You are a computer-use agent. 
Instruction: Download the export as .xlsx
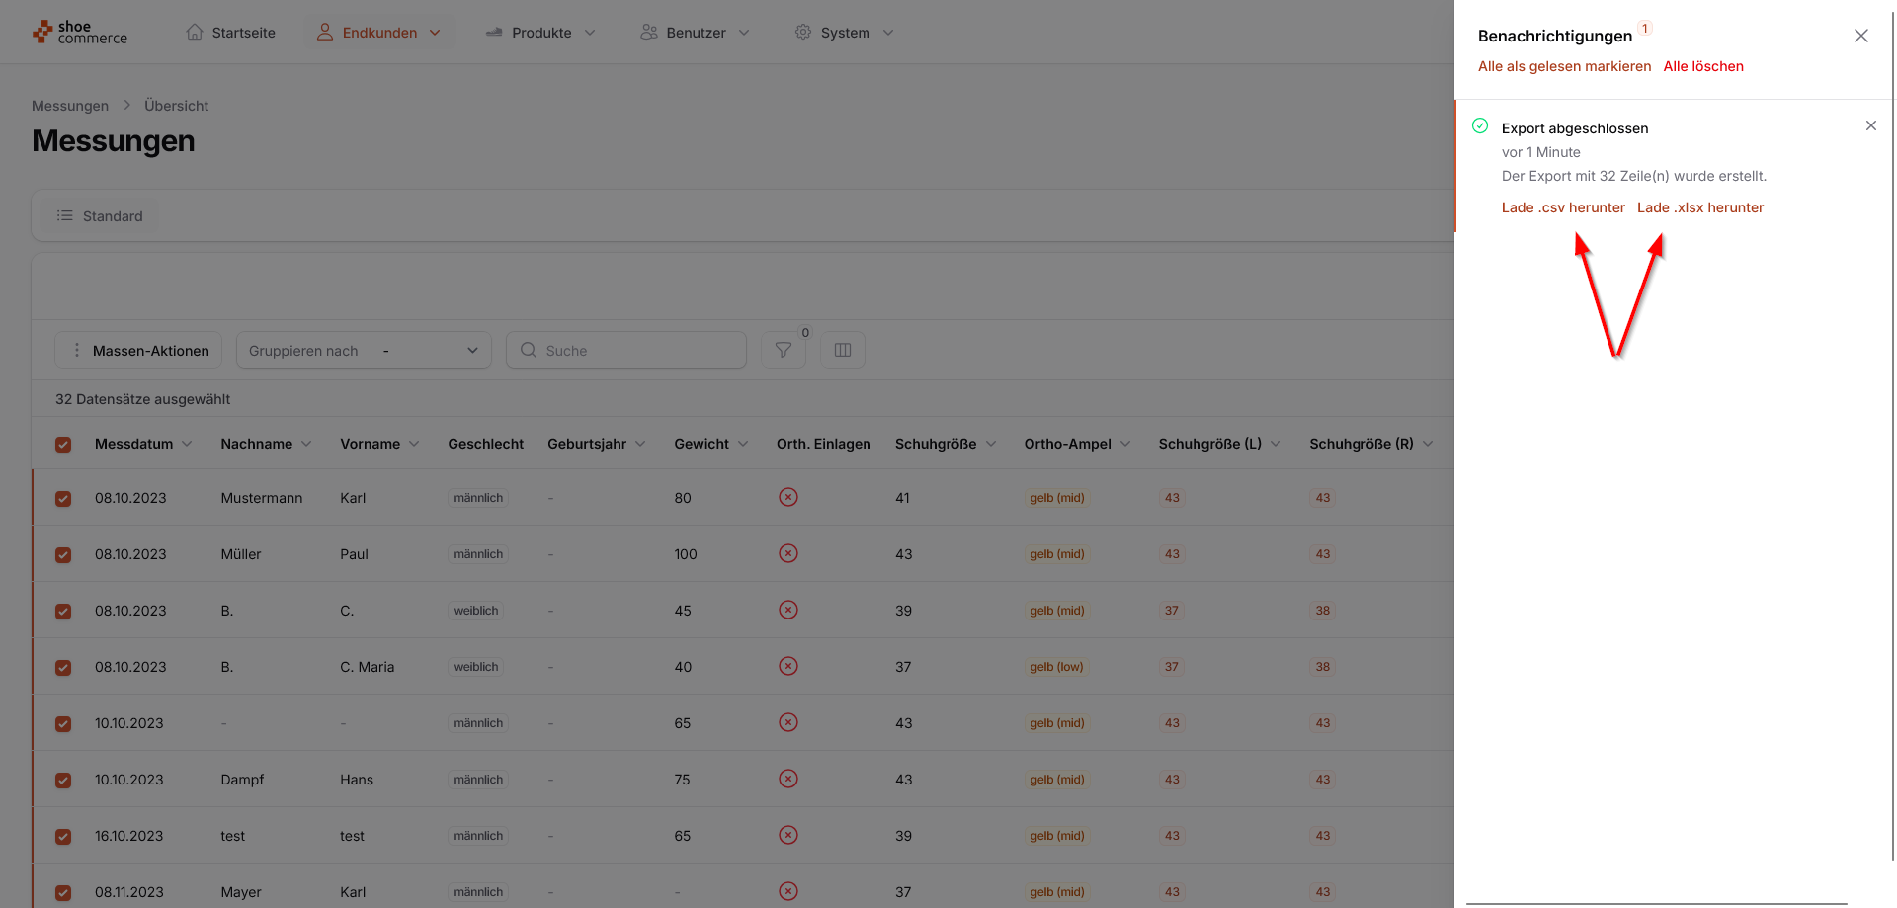[1699, 207]
